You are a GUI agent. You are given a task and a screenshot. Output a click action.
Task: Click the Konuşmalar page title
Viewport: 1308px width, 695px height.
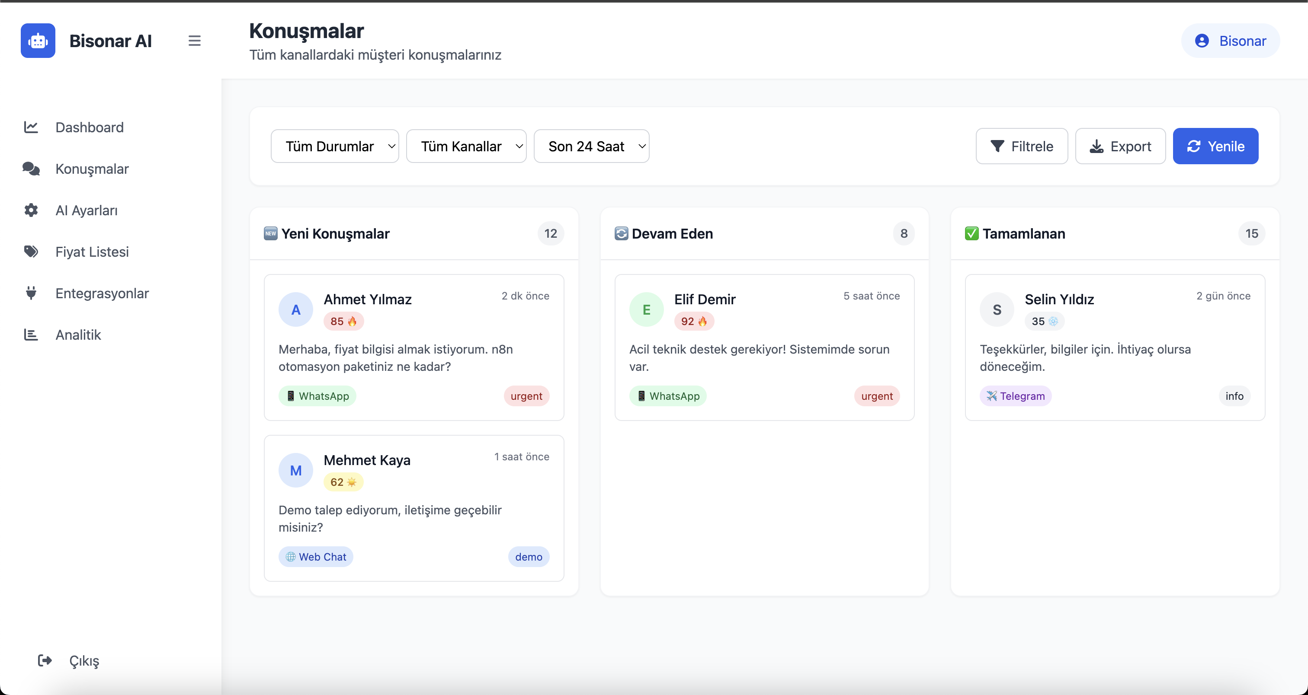(307, 31)
